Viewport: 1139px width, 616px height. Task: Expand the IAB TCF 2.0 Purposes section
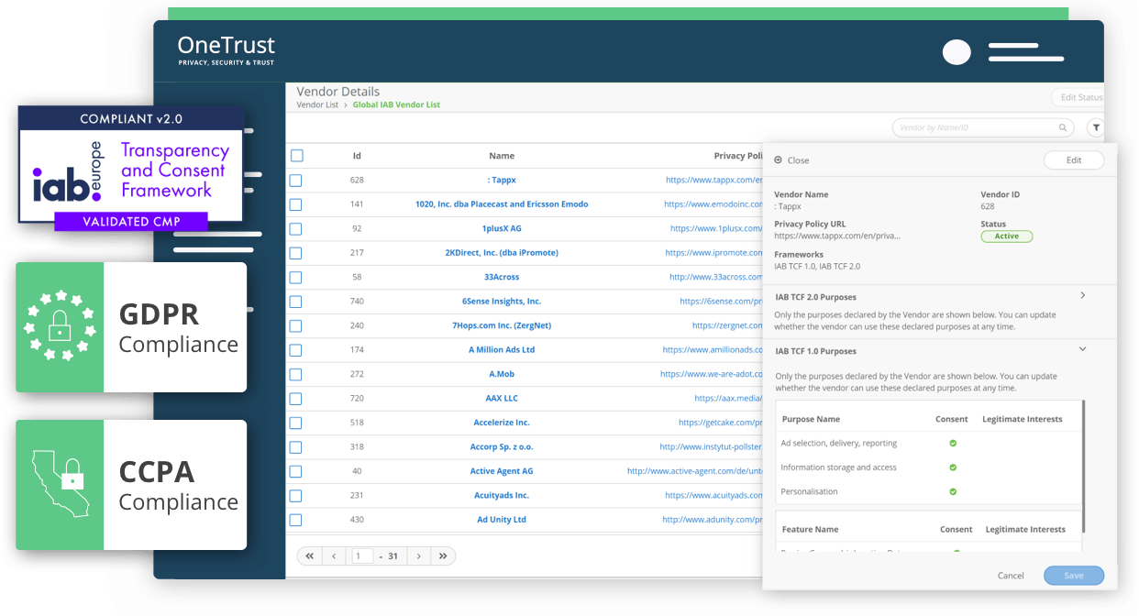[x=1083, y=295]
